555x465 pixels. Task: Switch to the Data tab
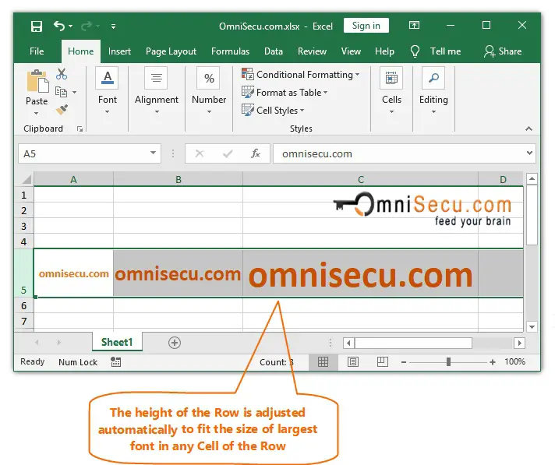coord(274,51)
